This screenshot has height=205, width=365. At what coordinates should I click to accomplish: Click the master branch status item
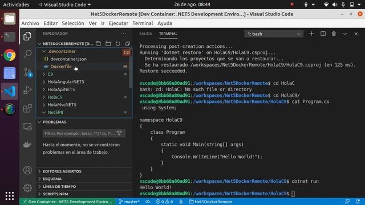pyautogui.click(x=129, y=202)
